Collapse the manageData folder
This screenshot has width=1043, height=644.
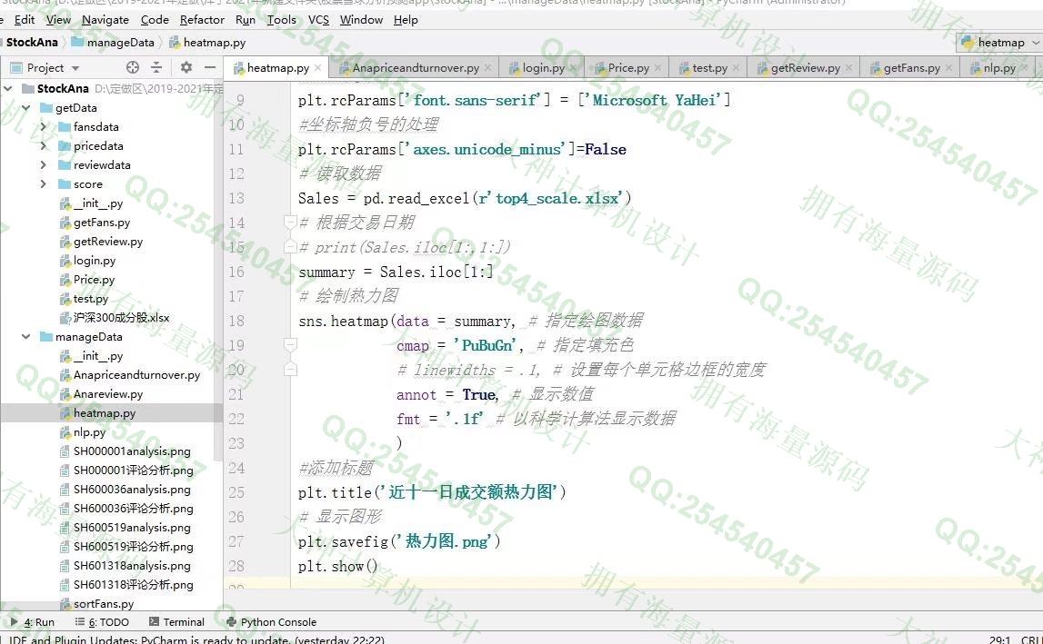pos(26,337)
